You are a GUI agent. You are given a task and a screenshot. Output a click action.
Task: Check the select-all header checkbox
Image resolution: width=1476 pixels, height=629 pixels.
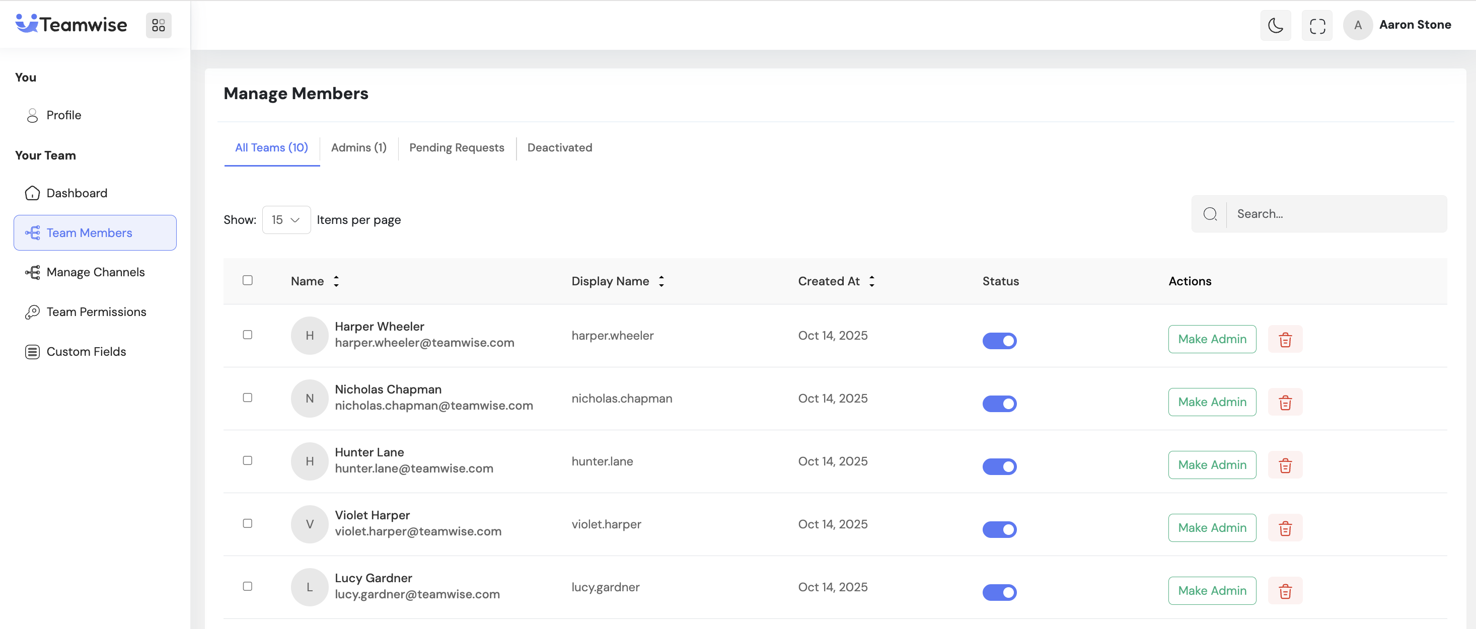click(248, 280)
